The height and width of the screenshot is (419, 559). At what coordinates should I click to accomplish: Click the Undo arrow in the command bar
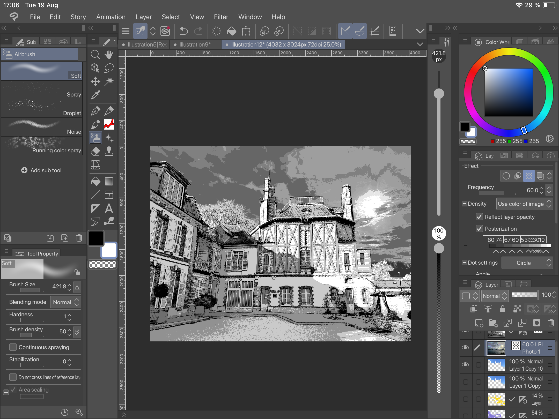(184, 31)
